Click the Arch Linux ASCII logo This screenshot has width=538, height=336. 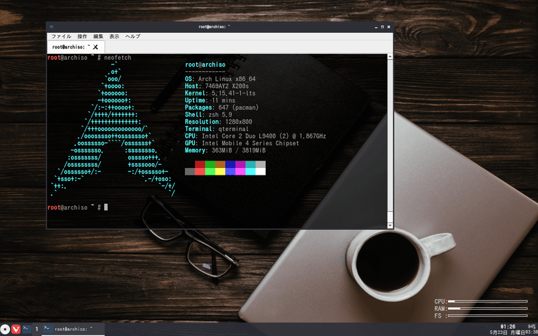coord(113,129)
